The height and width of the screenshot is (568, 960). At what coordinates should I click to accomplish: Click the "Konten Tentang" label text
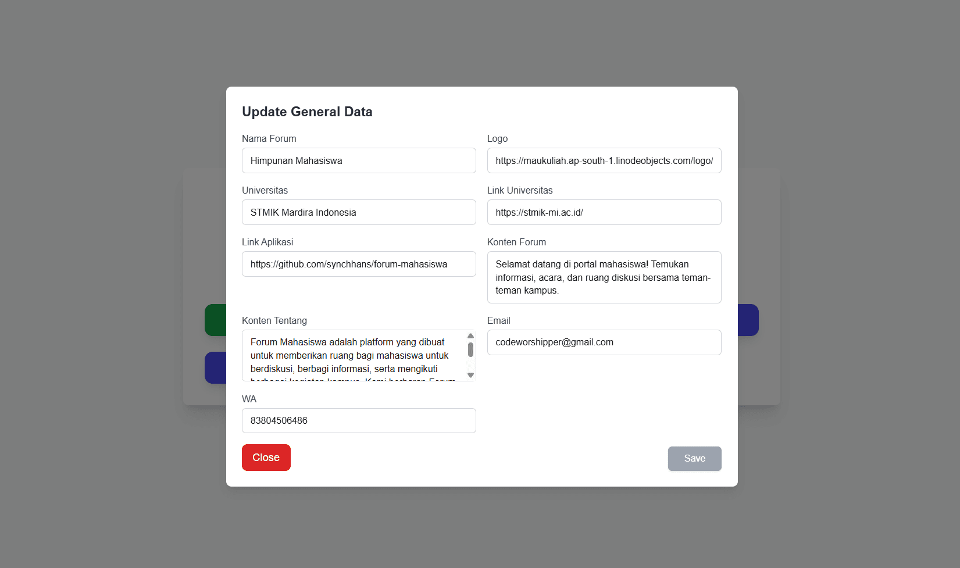click(x=274, y=320)
